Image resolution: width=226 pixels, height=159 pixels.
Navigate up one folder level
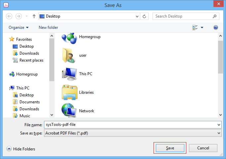click(x=34, y=16)
